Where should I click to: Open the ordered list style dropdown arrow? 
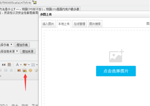(x=37, y=65)
